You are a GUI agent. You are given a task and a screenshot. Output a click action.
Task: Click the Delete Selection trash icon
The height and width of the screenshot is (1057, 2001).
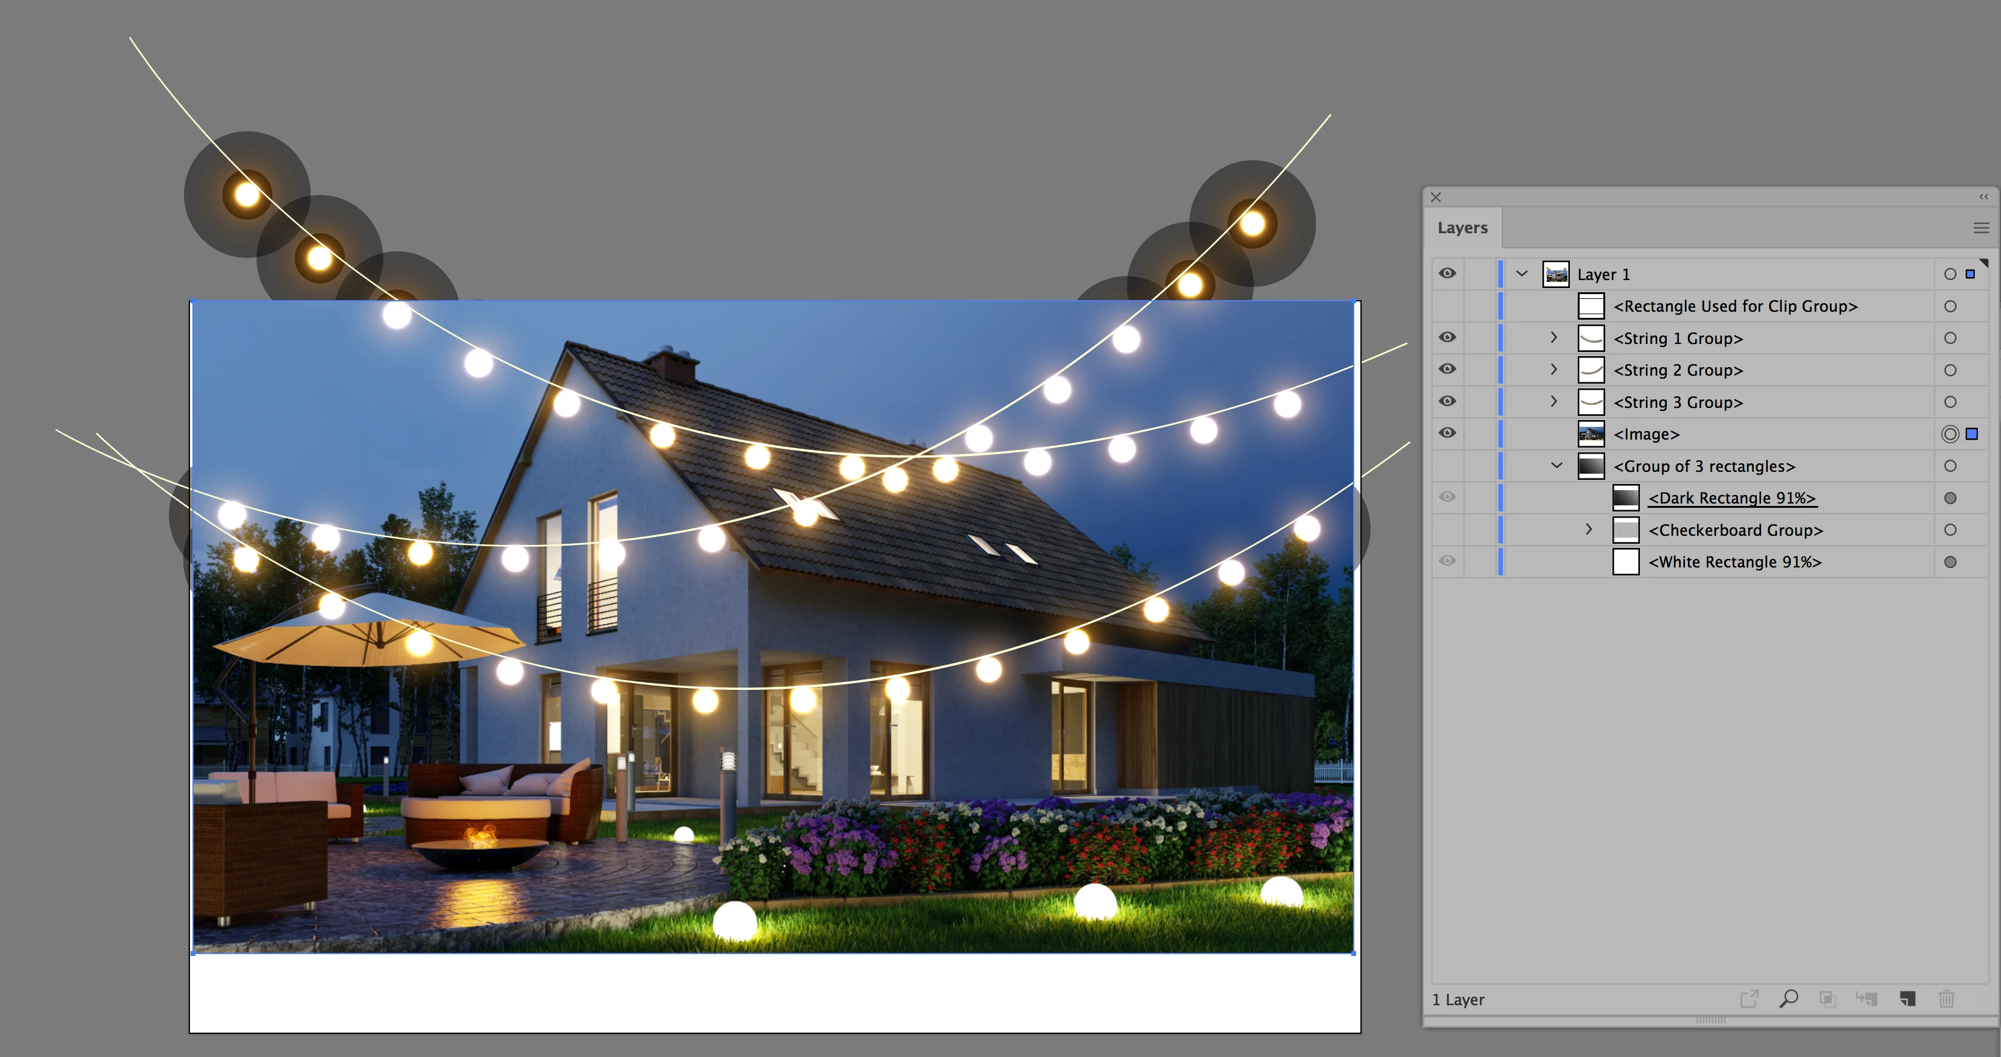pos(1946,999)
